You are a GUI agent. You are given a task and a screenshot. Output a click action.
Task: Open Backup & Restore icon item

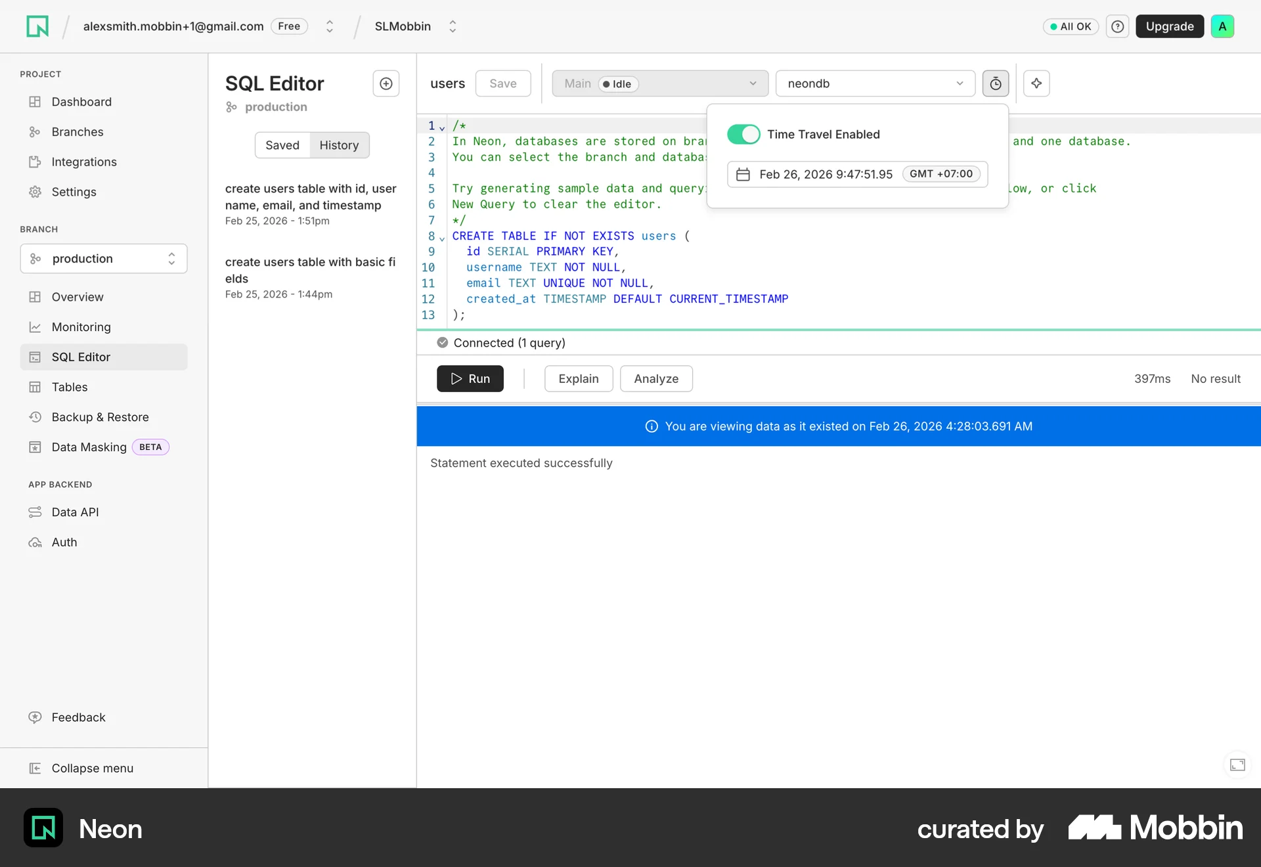pos(35,417)
